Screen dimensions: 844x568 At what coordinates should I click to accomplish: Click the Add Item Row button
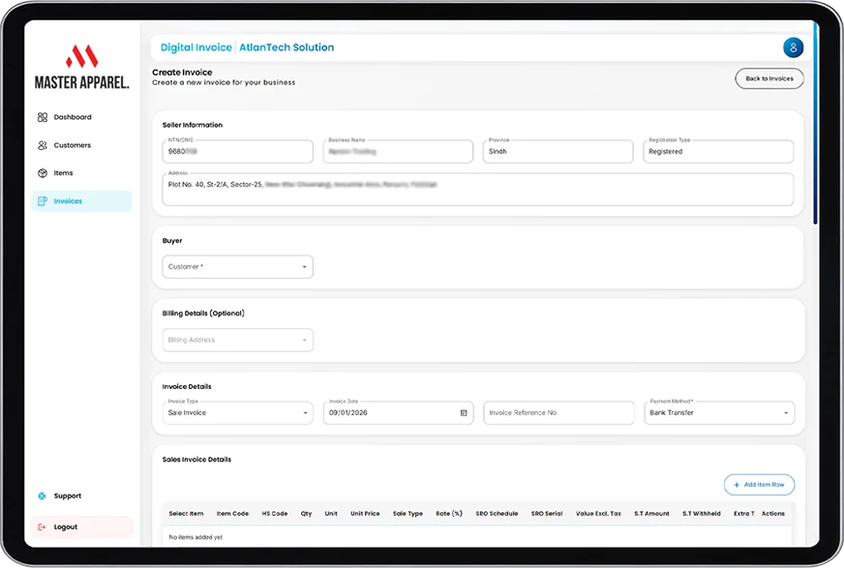(759, 485)
